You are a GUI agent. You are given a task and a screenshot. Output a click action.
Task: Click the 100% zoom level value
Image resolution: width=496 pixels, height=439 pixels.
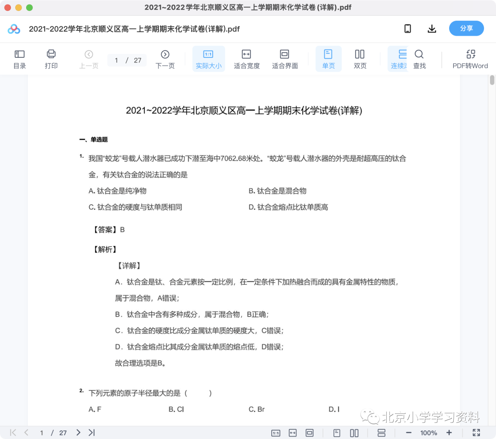(x=428, y=433)
